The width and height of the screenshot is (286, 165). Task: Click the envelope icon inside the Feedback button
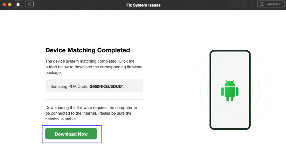pos(262,4)
